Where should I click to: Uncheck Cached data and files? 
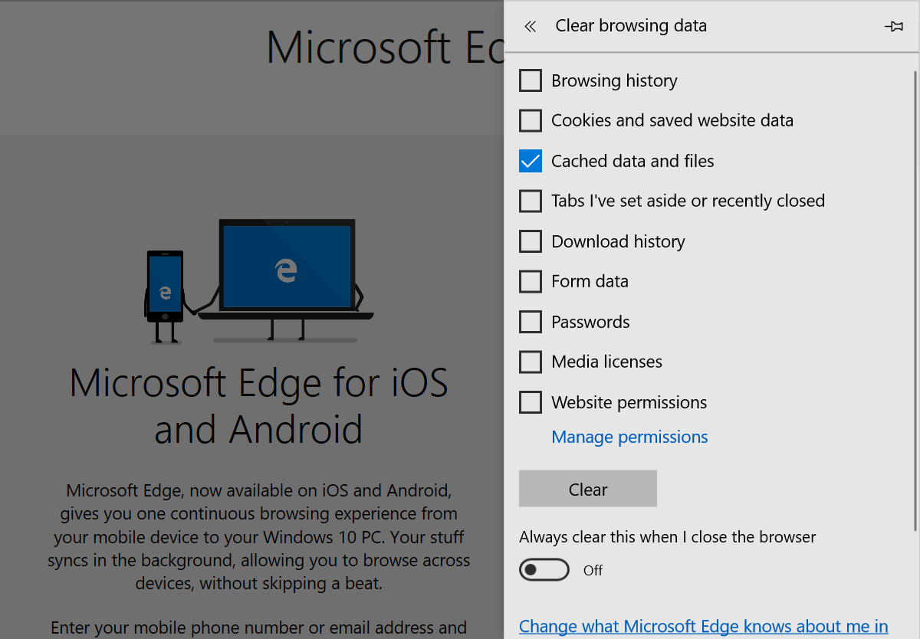pyautogui.click(x=531, y=161)
